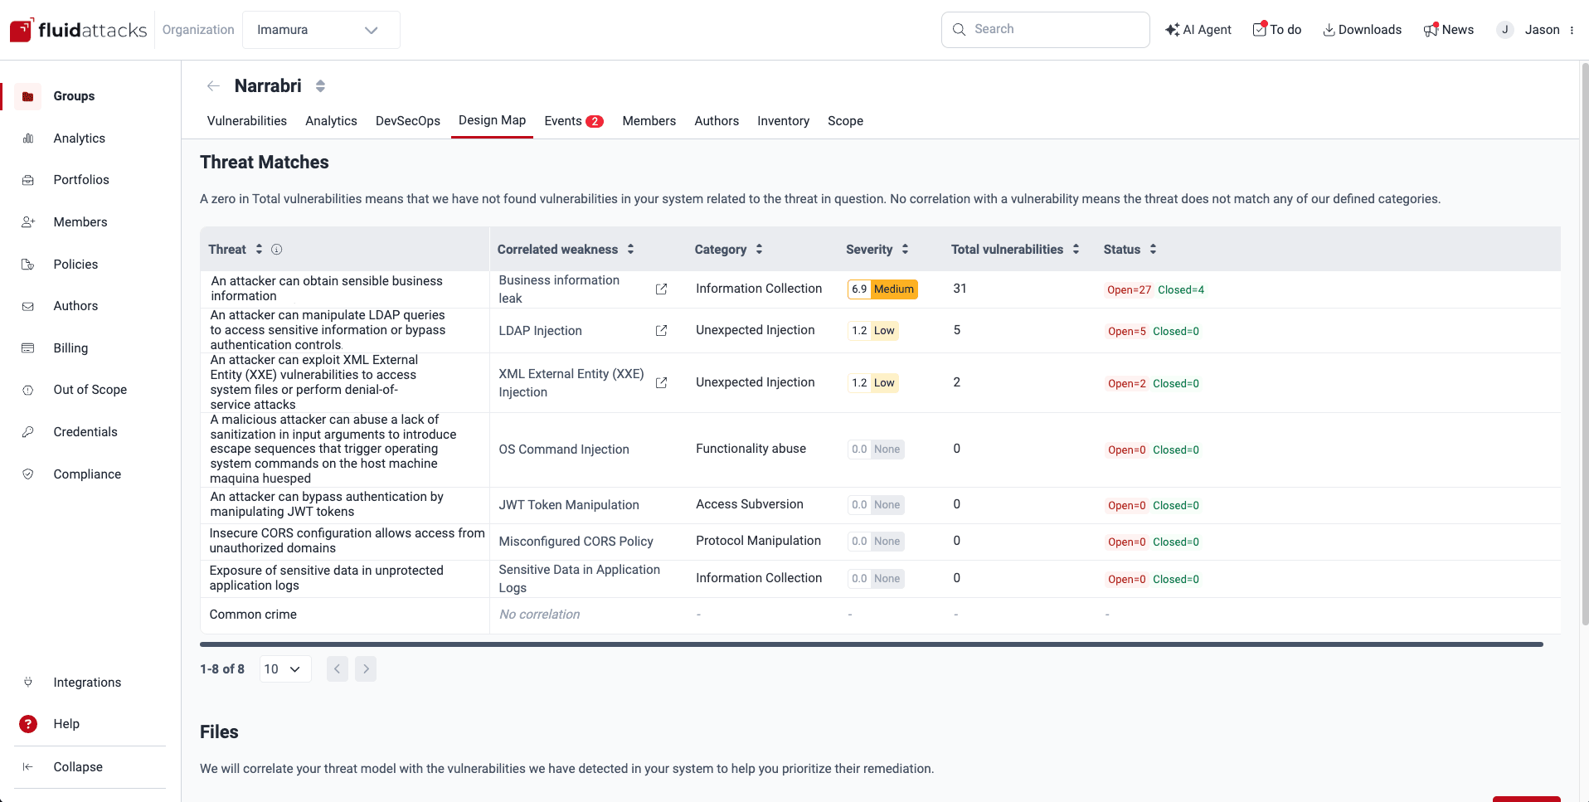The image size is (1589, 802).
Task: Open the Groups section in the sidebar
Action: click(x=73, y=95)
